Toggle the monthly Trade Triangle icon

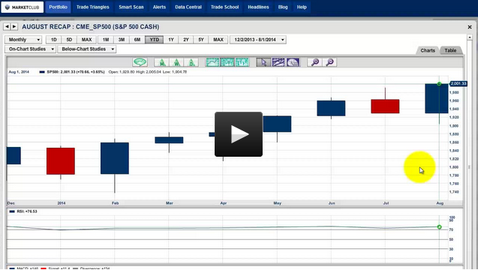coord(162,62)
